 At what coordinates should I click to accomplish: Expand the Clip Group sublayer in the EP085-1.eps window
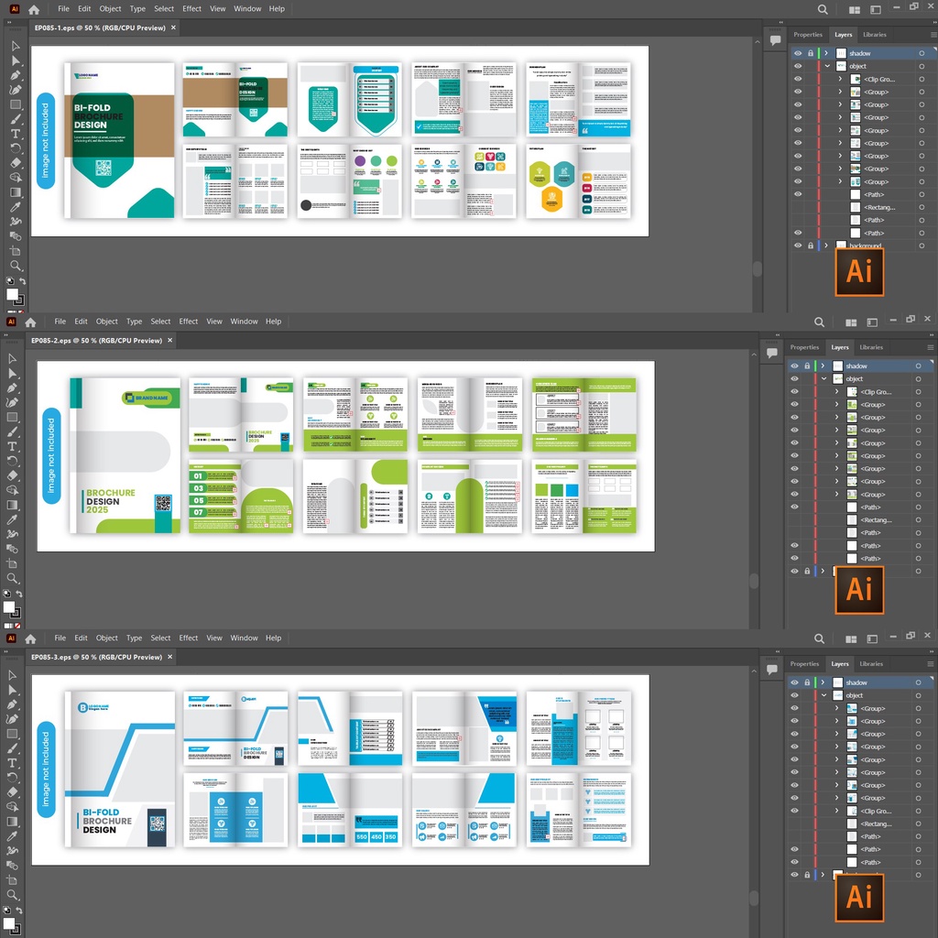tap(840, 79)
